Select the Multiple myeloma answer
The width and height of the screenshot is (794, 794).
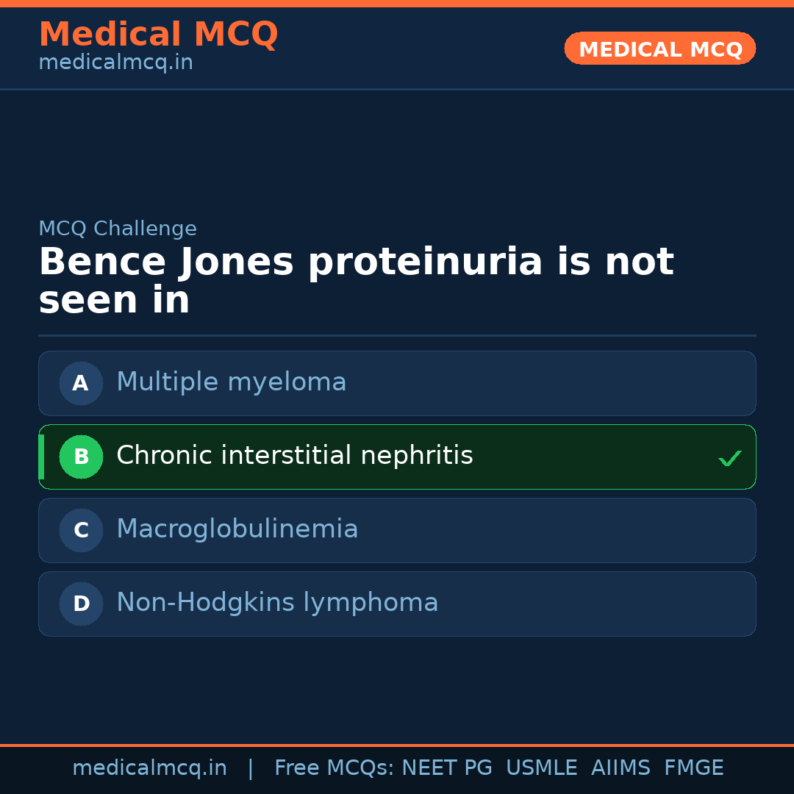[232, 382]
